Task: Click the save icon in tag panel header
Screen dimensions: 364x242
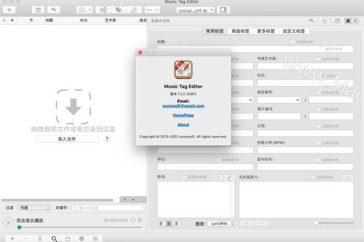Action: pos(337,21)
